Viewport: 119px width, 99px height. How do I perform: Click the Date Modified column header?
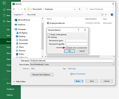(91, 19)
